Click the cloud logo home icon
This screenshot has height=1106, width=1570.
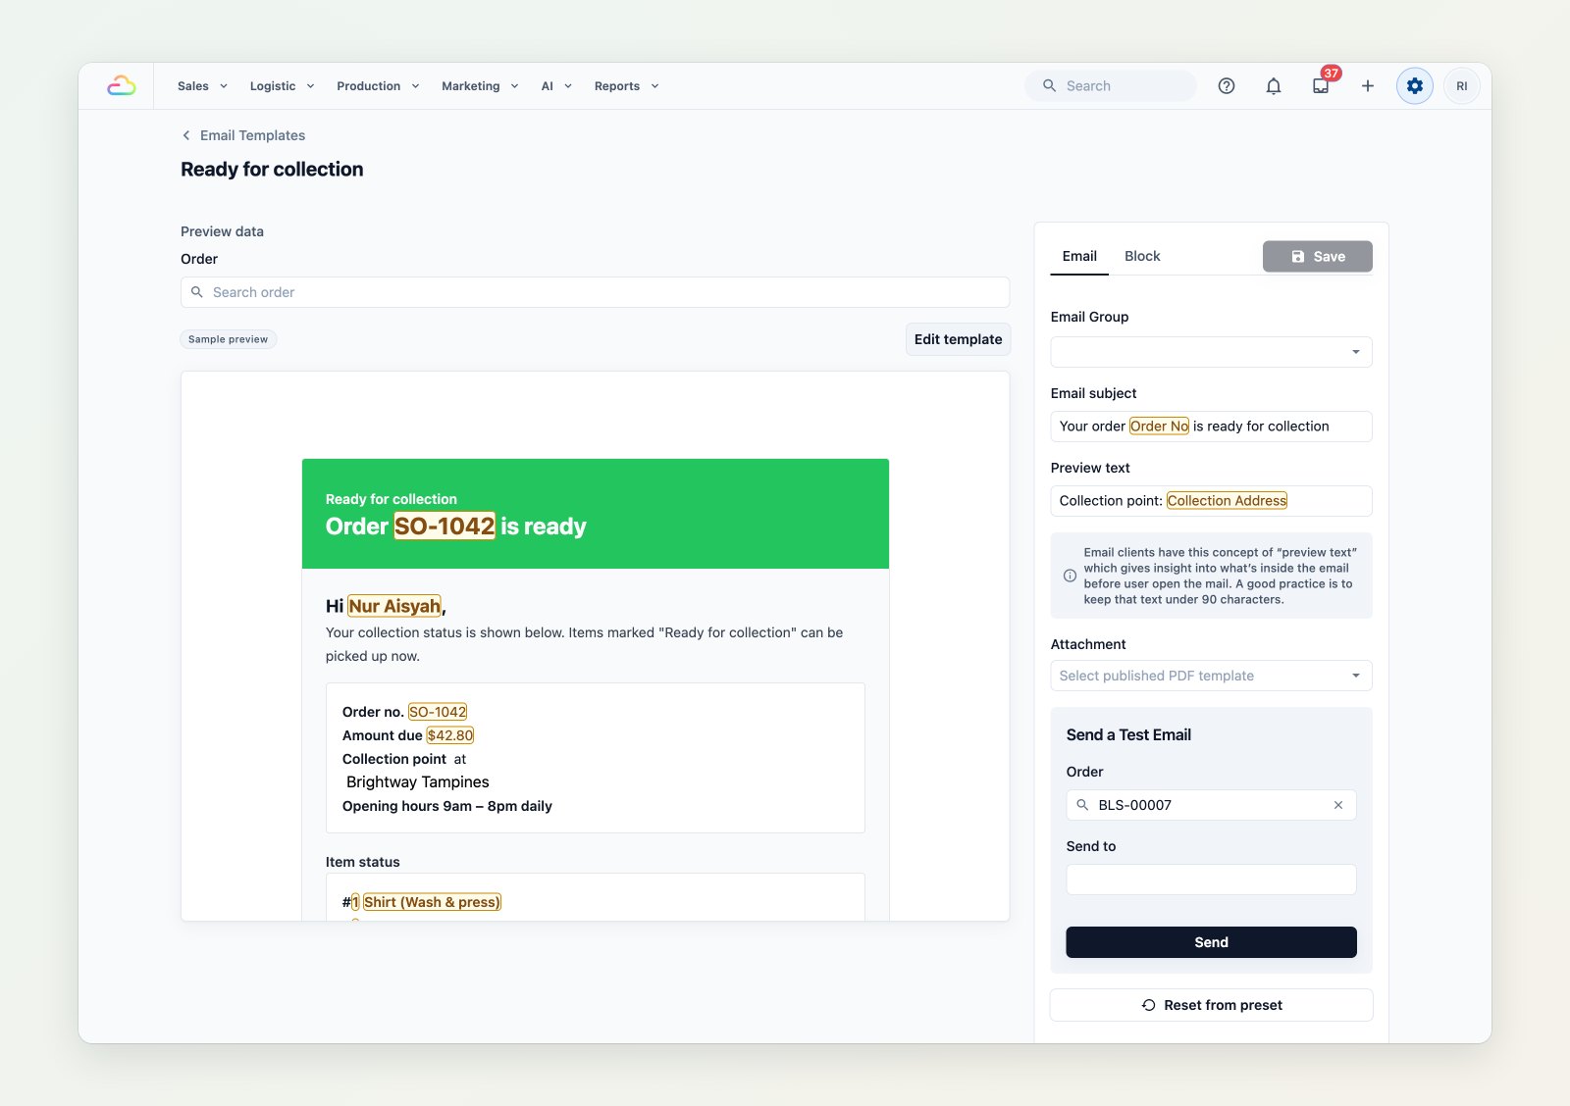[x=122, y=86]
